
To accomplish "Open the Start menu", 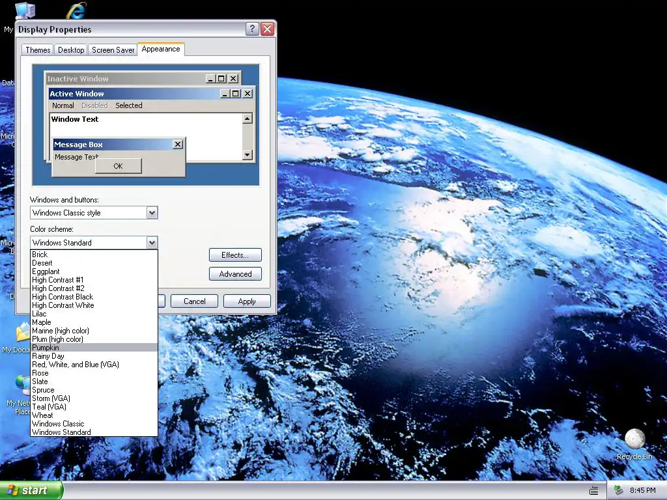I will [x=31, y=490].
